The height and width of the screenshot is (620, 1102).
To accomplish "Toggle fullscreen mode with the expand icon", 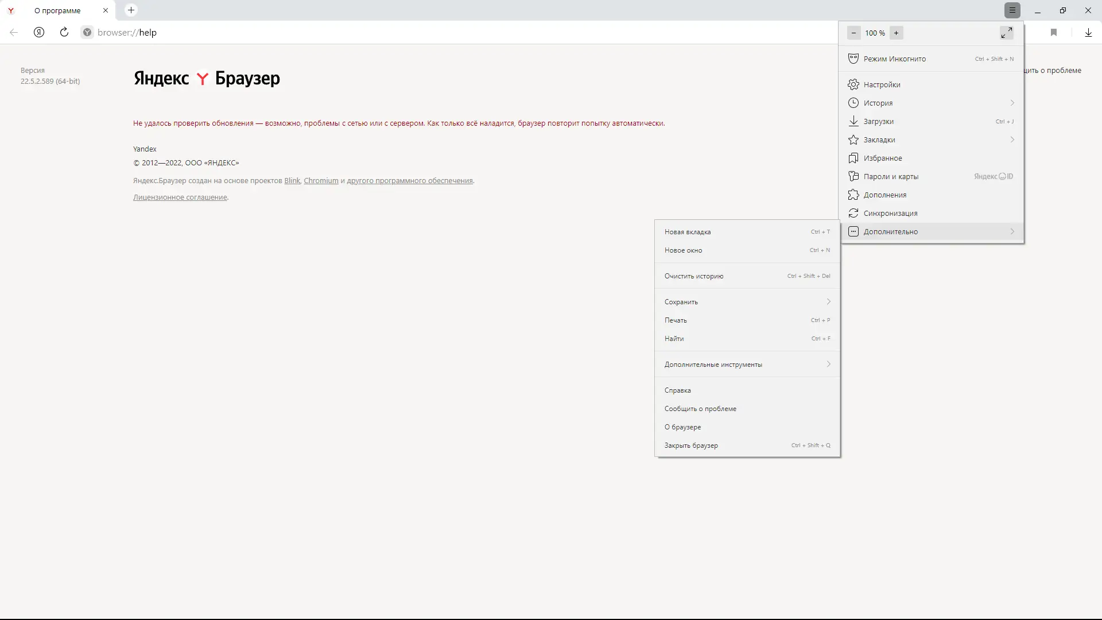I will coord(1006,33).
